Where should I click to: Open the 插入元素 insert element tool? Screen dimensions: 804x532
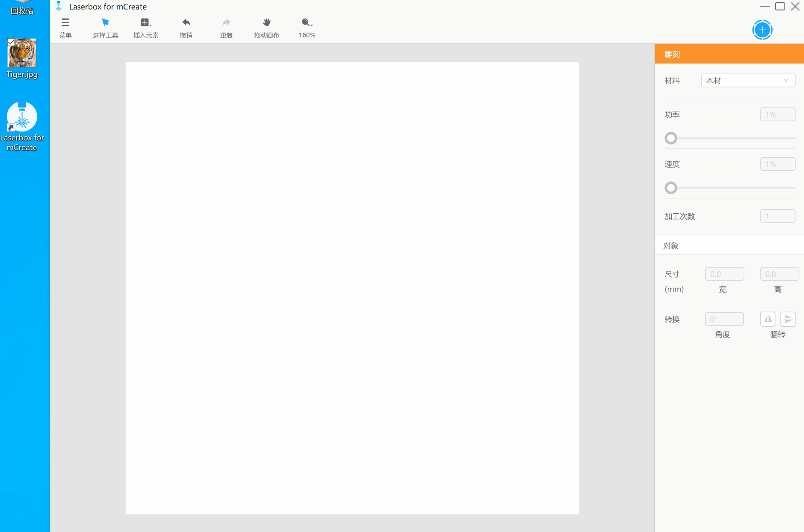[145, 23]
